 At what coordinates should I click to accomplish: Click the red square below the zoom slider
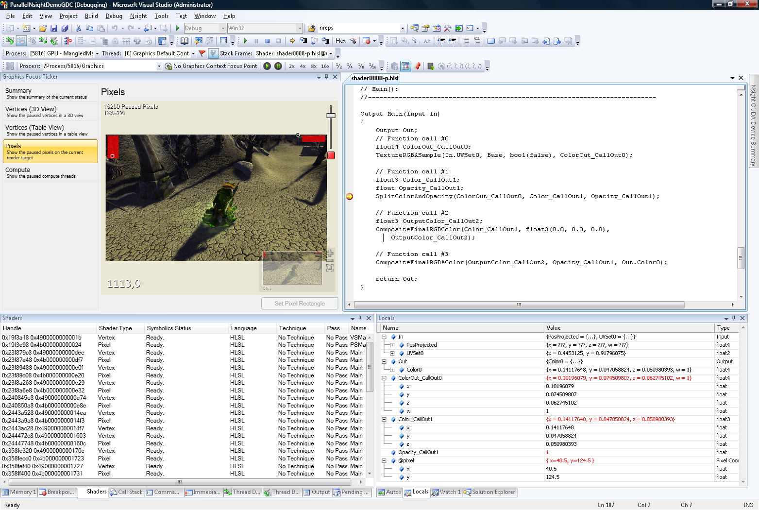click(331, 155)
